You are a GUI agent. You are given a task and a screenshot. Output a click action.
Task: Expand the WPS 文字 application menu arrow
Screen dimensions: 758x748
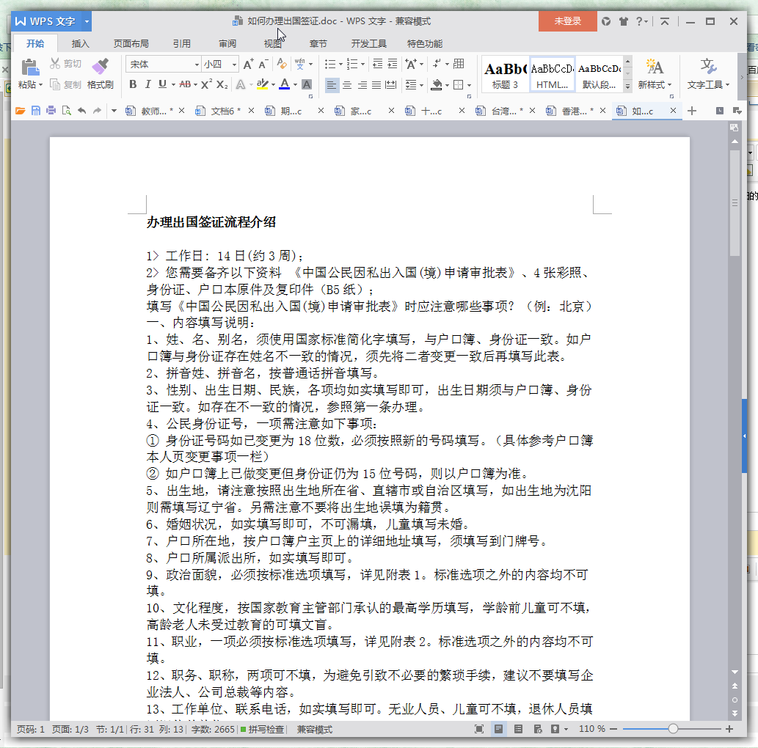tap(87, 21)
